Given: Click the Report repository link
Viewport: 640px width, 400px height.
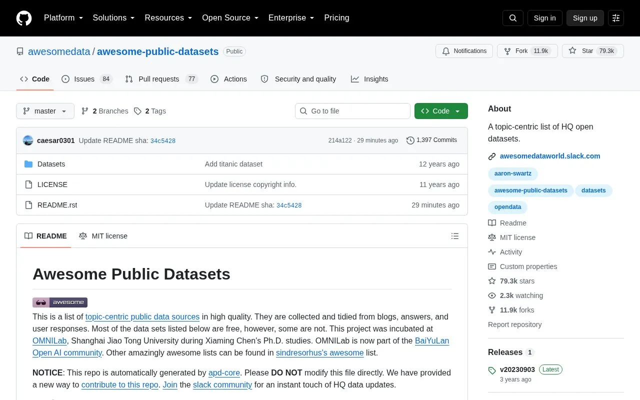Looking at the screenshot, I should (515, 324).
